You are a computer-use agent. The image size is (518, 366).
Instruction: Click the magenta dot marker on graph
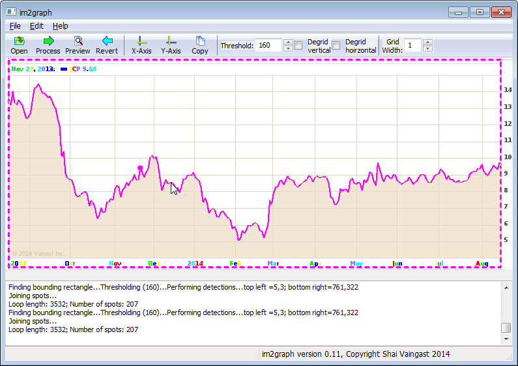140,168
